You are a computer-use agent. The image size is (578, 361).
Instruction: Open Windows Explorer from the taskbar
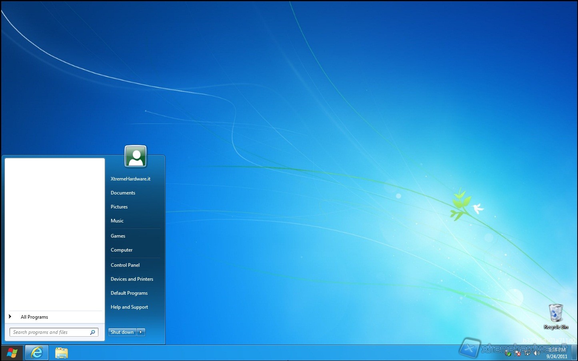tap(62, 353)
